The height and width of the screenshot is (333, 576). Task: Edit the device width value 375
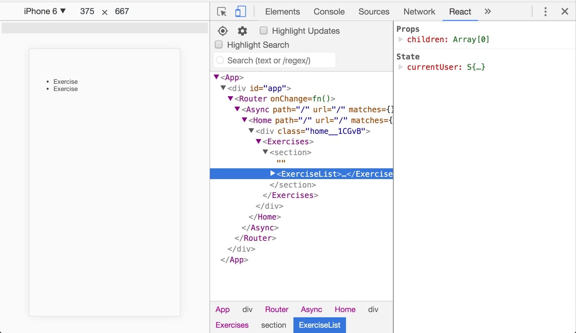(87, 11)
